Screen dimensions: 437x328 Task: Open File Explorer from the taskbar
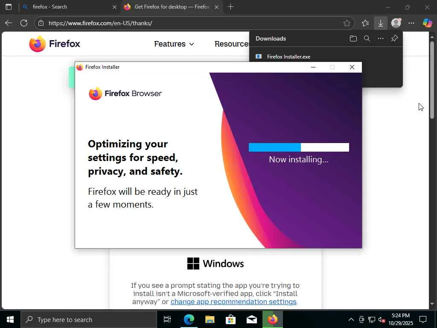tap(210, 319)
